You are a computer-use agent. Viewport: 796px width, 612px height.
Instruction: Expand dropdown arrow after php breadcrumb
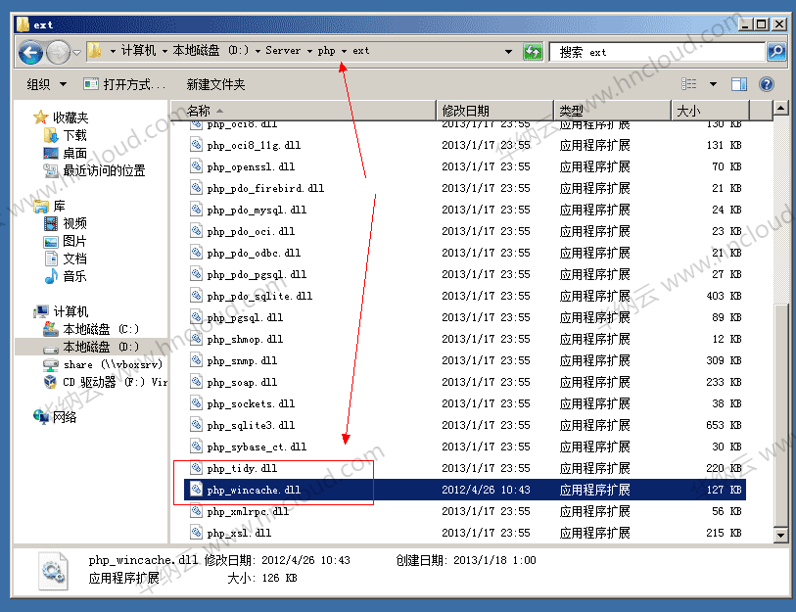(x=344, y=51)
